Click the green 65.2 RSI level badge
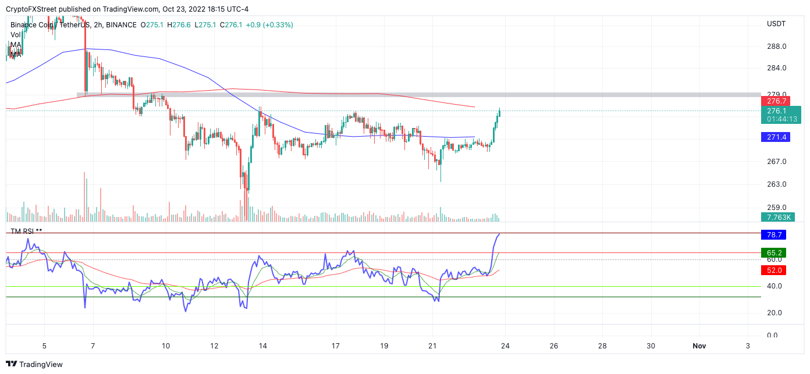 [x=773, y=254]
